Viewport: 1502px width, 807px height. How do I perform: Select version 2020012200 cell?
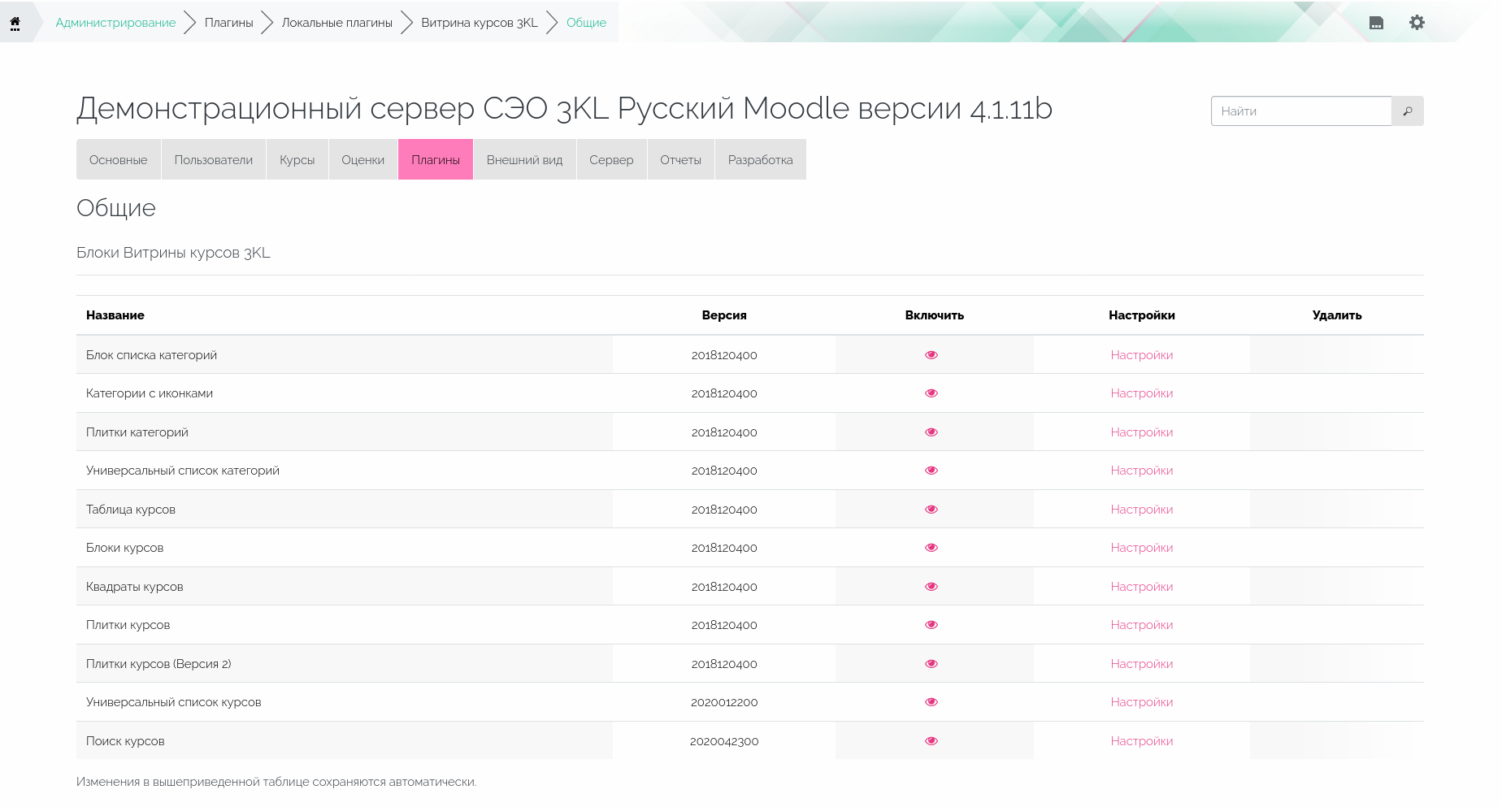(x=724, y=702)
